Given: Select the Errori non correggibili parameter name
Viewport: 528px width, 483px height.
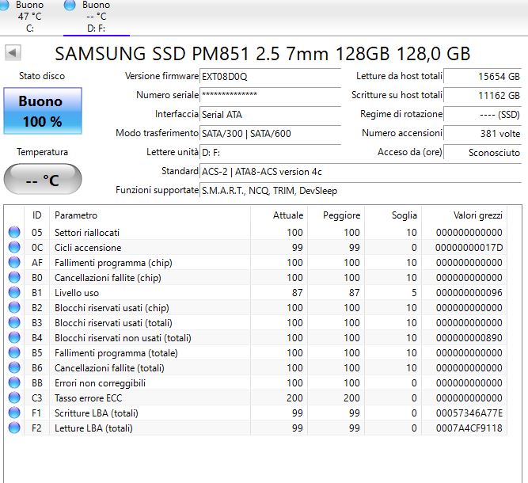Looking at the screenshot, I should click(100, 383).
